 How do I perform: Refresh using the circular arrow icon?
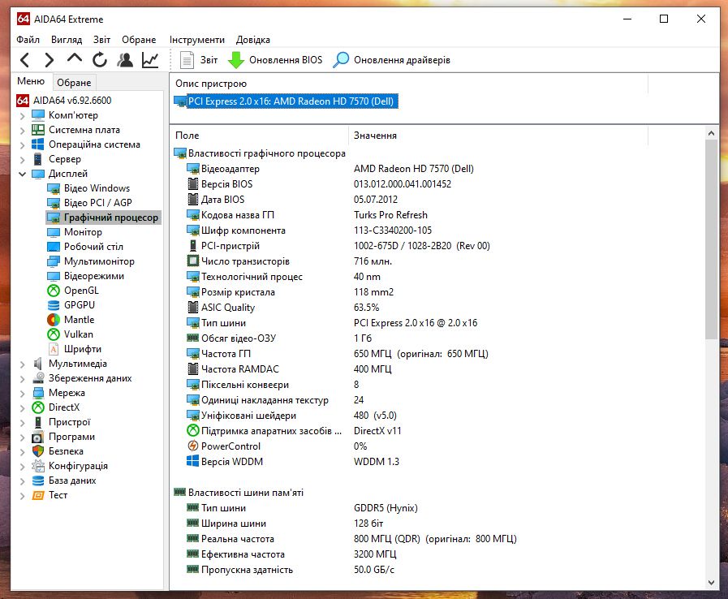pyautogui.click(x=99, y=60)
